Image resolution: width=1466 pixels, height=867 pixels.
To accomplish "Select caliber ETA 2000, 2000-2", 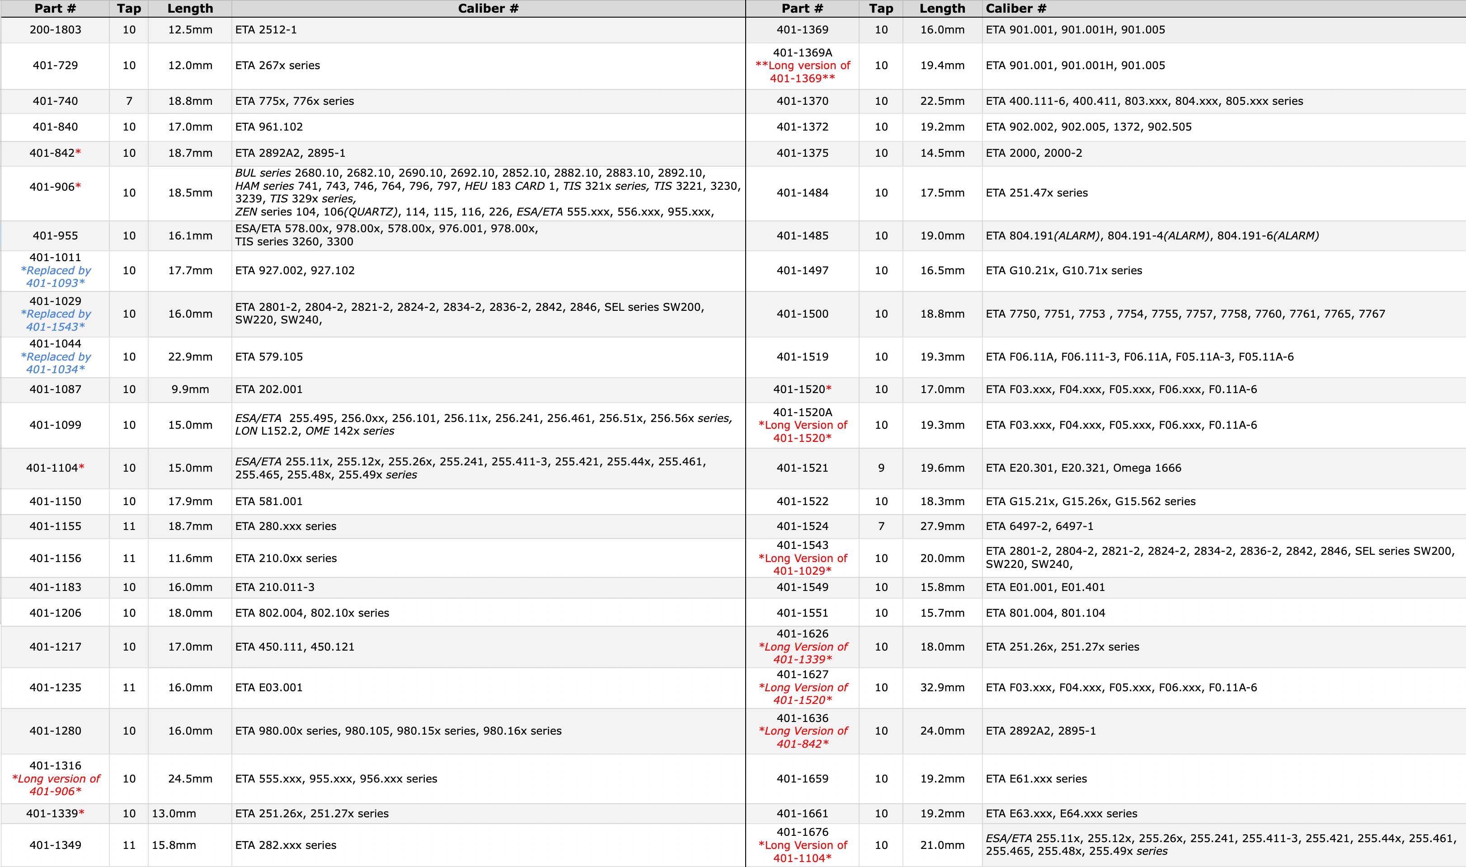I will [1034, 153].
